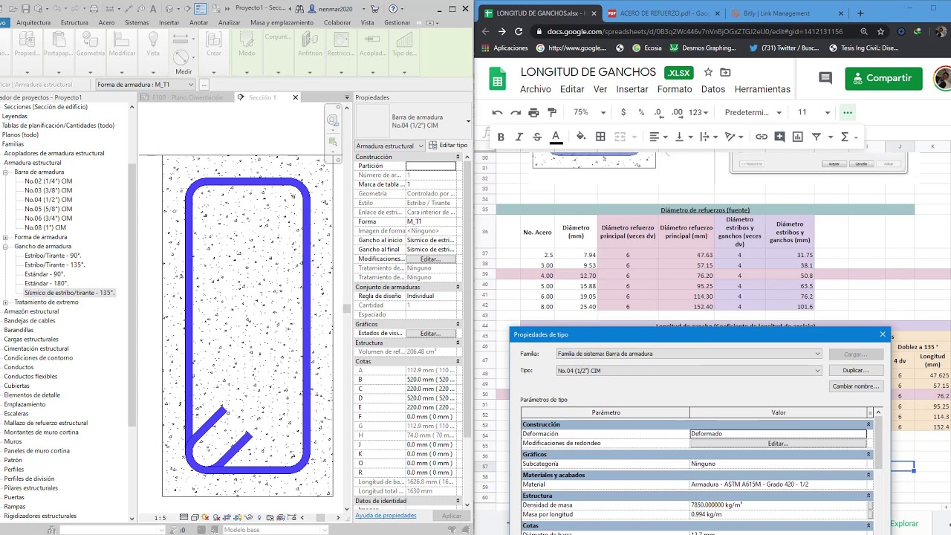Open the Archivo menu in Sheets
Viewport: 951px width, 535px height.
pyautogui.click(x=536, y=89)
